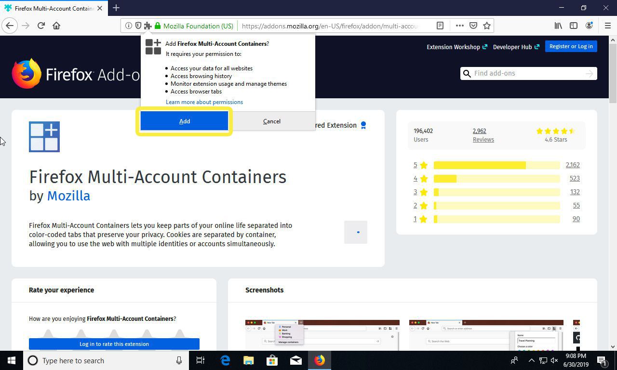This screenshot has width=617, height=370.
Task: View the 90 one-star reviews
Action: tap(577, 219)
